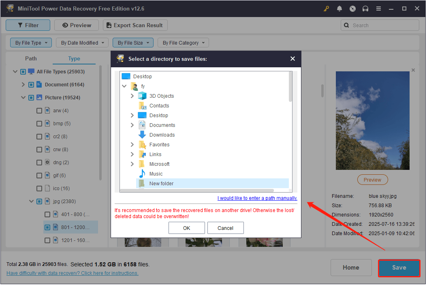
Task: Click the Preview eye icon in the toolbar
Action: [x=64, y=25]
